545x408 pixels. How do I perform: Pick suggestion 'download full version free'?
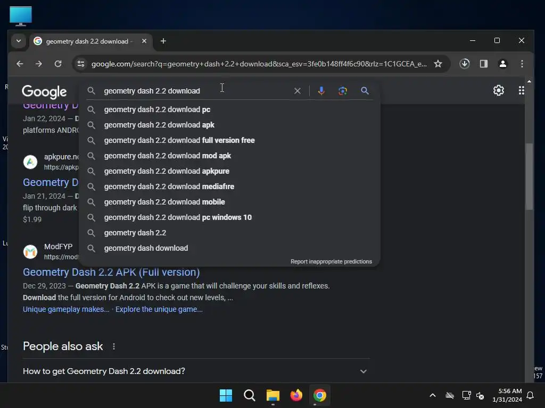[229, 140]
